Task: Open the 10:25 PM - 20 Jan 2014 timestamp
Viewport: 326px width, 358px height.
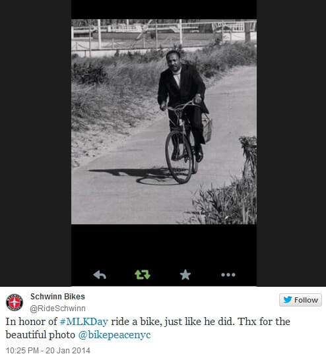Action: coord(48,351)
